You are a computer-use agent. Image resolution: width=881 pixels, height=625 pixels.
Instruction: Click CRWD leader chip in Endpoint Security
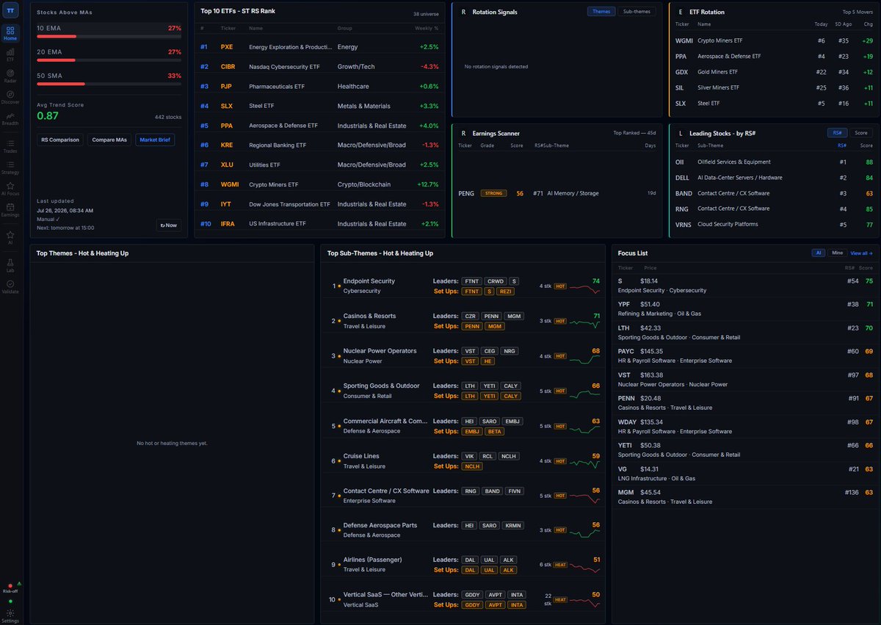(496, 281)
